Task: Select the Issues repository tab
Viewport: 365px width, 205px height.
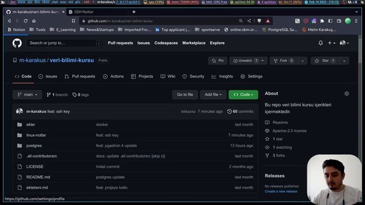Action: tap(48, 76)
